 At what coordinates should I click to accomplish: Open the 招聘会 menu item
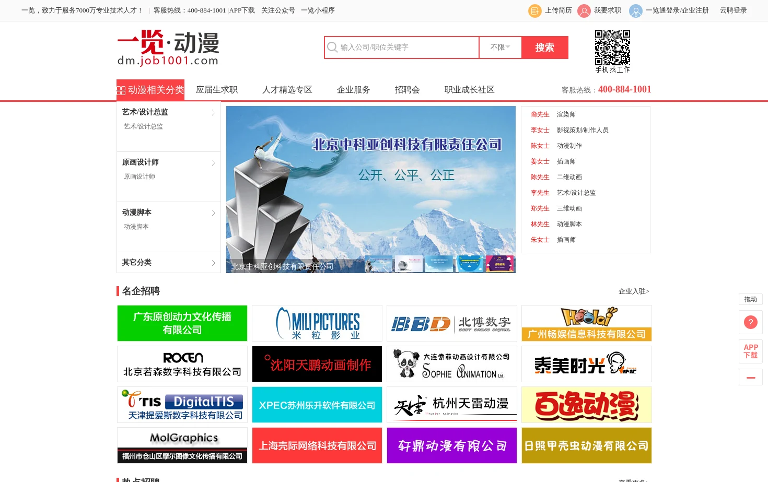[408, 90]
